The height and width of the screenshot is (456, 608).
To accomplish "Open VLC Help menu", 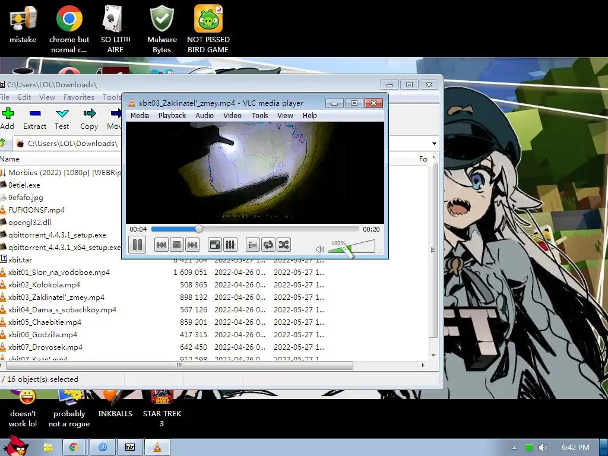I will (x=310, y=116).
